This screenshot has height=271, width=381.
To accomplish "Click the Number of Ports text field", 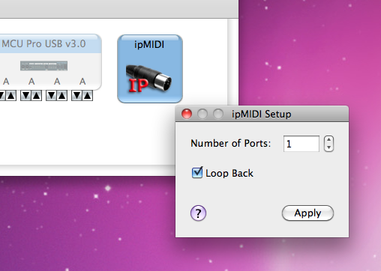I will tap(301, 144).
